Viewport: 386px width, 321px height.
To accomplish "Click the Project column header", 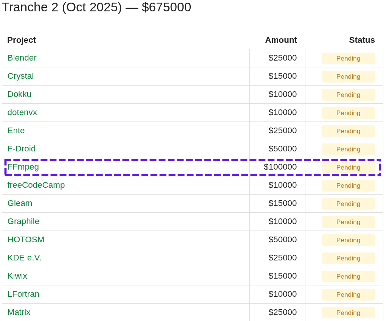I will (x=22, y=40).
